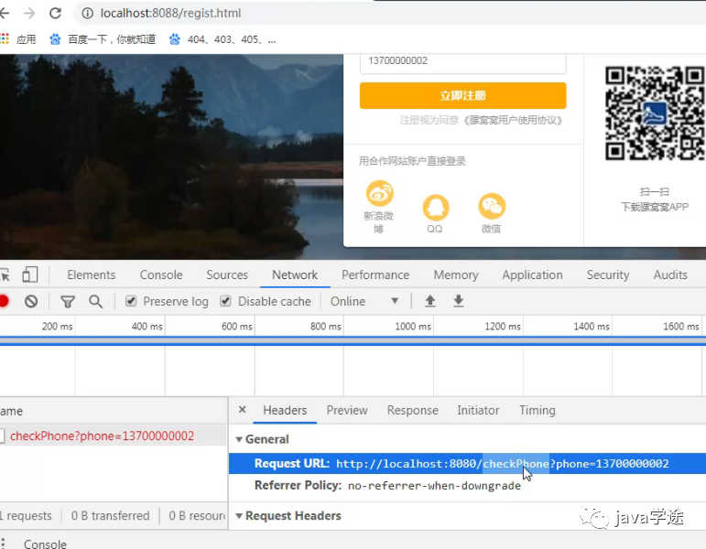Open the 骡窝窝用户使用协议 agreement link
The image size is (706, 549).
[514, 120]
